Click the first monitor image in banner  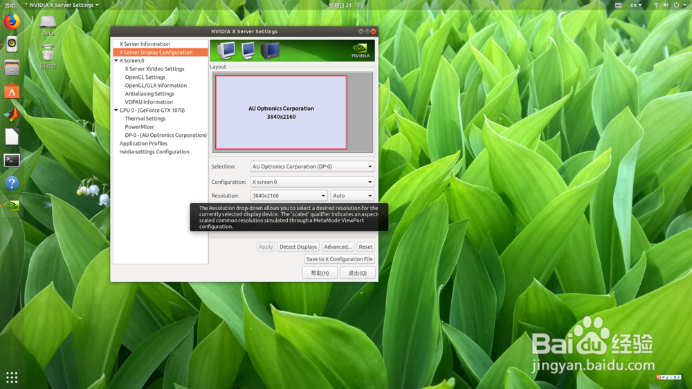[x=226, y=50]
